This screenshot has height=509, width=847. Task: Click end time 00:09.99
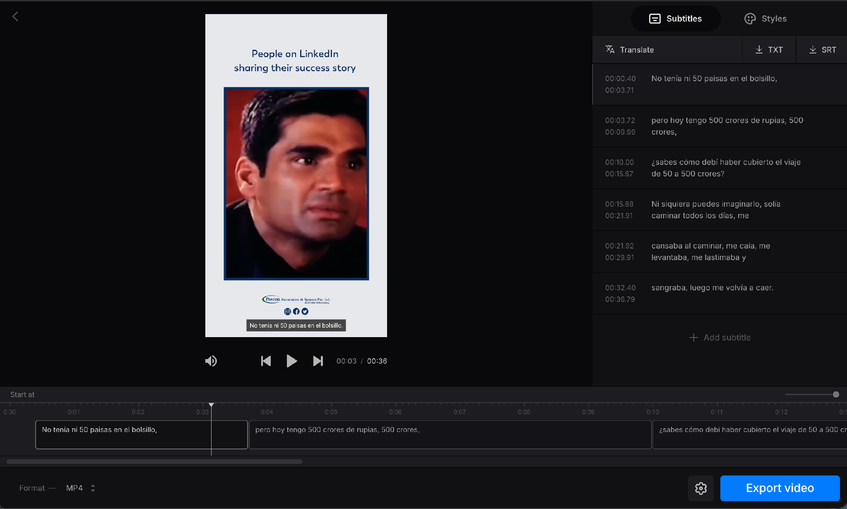point(620,132)
